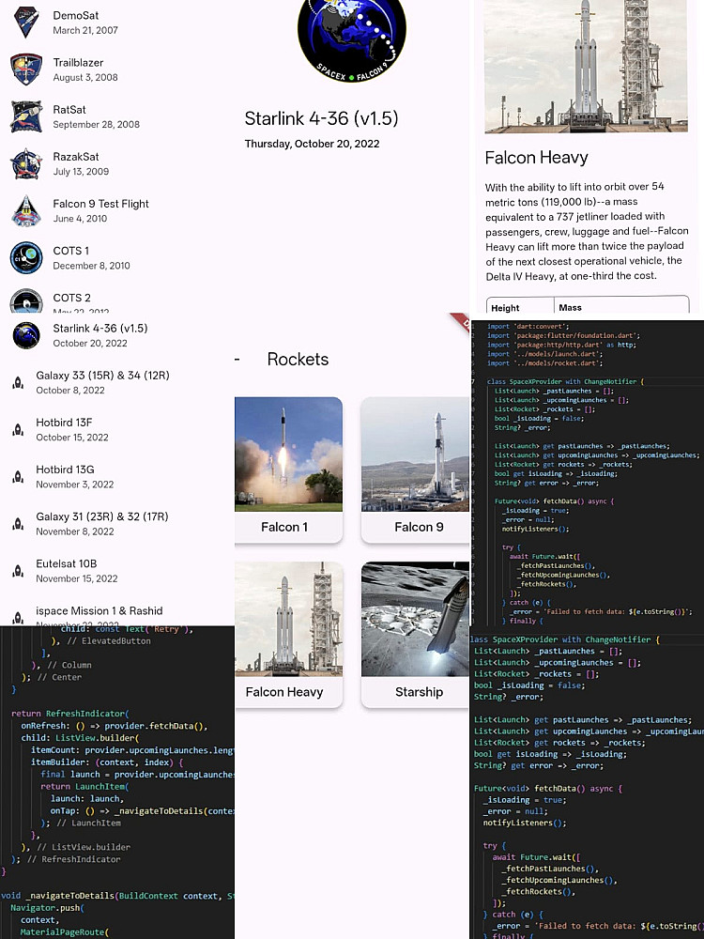
Task: Select the Falcon 9 Test Flight title
Action: 100,204
